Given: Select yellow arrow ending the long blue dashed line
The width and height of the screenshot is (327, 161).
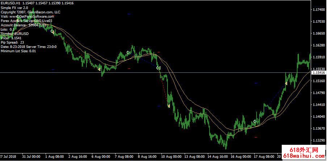Looking at the screenshot, I should click(286, 83).
